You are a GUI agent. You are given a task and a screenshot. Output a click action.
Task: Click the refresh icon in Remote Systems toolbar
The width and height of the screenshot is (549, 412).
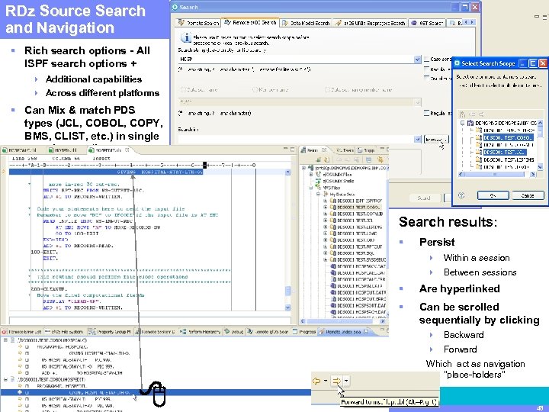click(x=326, y=159)
